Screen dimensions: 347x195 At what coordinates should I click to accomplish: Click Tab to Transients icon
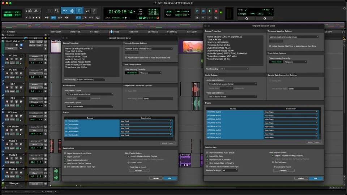pyautogui.click(x=47, y=18)
